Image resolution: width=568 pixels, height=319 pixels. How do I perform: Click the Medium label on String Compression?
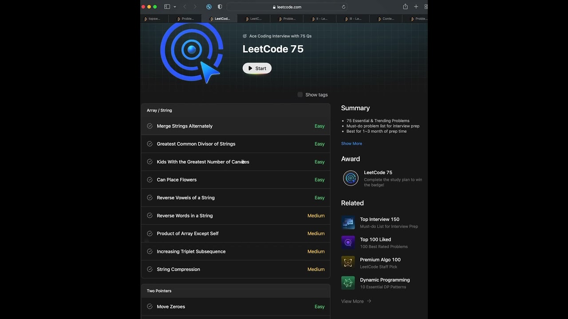(316, 269)
